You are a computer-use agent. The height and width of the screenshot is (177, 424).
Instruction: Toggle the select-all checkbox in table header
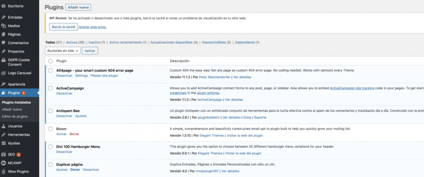(51, 61)
